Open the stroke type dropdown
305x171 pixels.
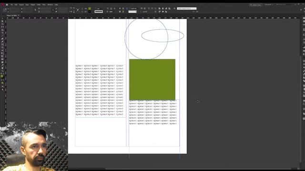click(99, 11)
